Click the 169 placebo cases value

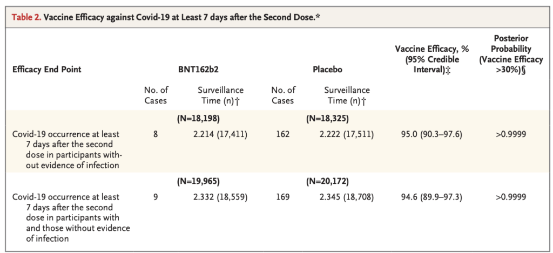[x=283, y=197]
